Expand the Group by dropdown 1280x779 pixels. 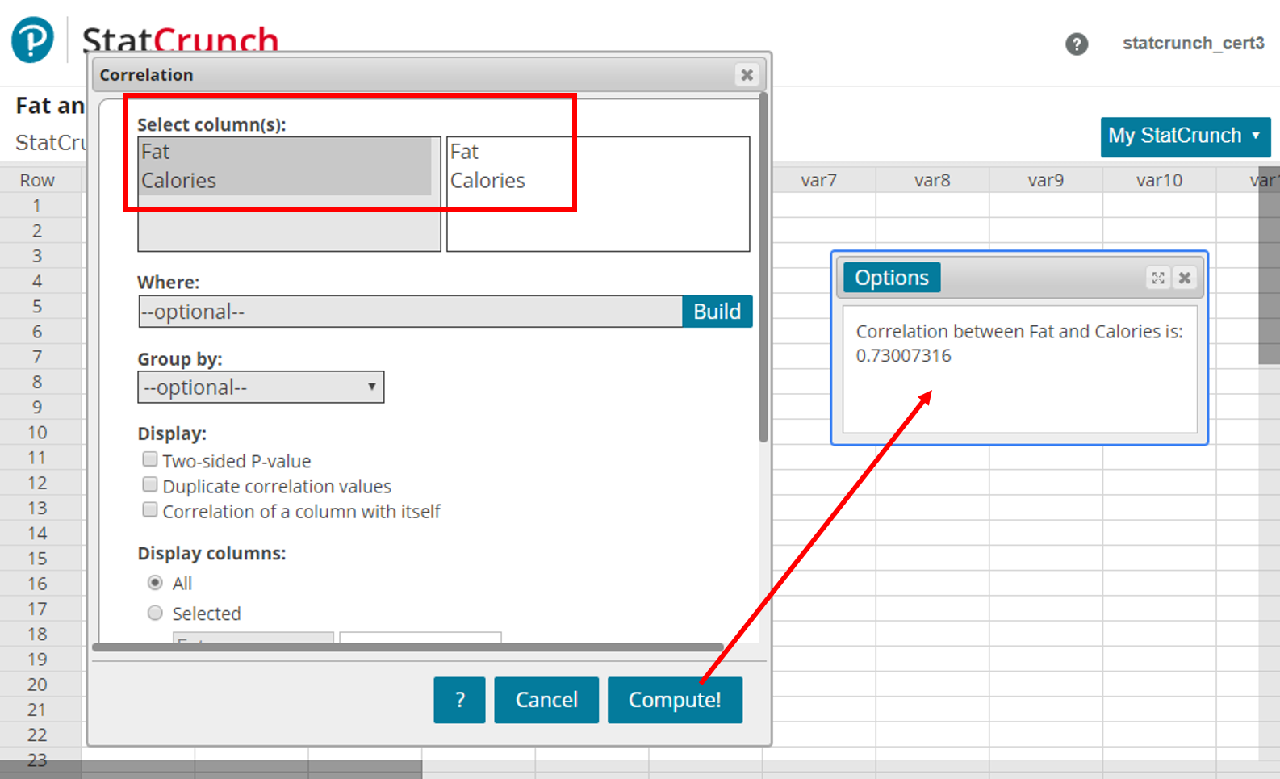point(261,387)
